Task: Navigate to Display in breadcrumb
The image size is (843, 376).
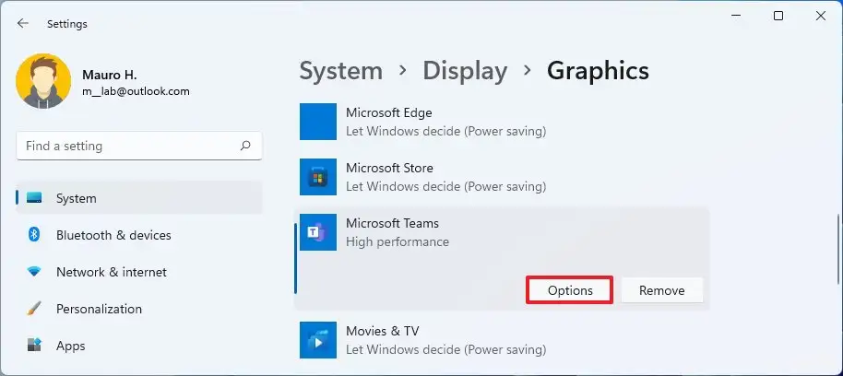Action: pyautogui.click(x=465, y=71)
